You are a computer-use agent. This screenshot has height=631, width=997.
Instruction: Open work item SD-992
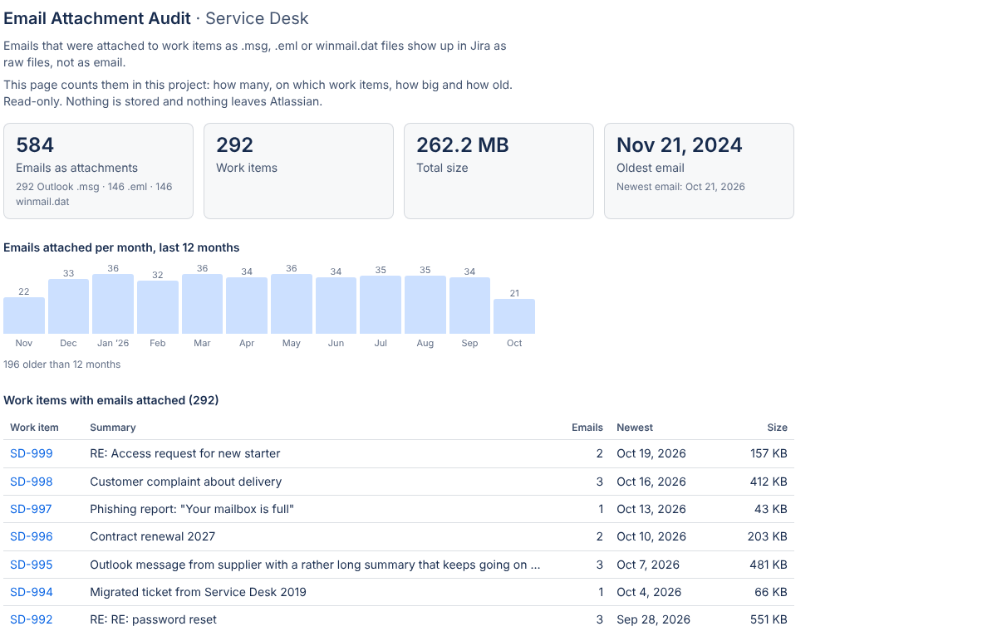pos(32,619)
